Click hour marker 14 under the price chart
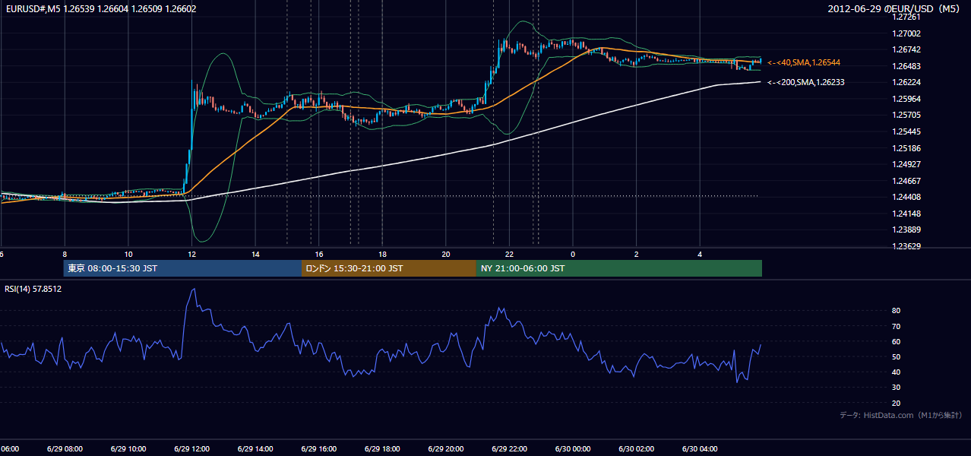Screen dimensions: 971x456 [255, 254]
